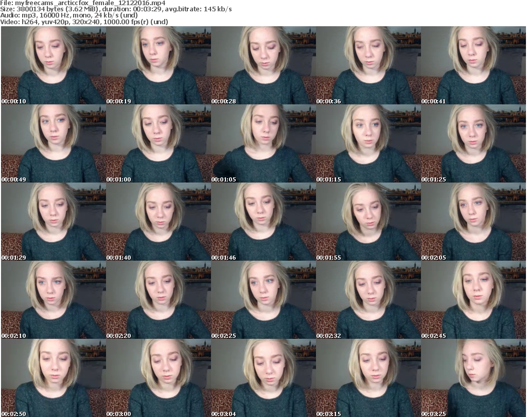Pick the frame labeled 00:02:05
Viewport: 527px width, 417px height.
[473, 222]
